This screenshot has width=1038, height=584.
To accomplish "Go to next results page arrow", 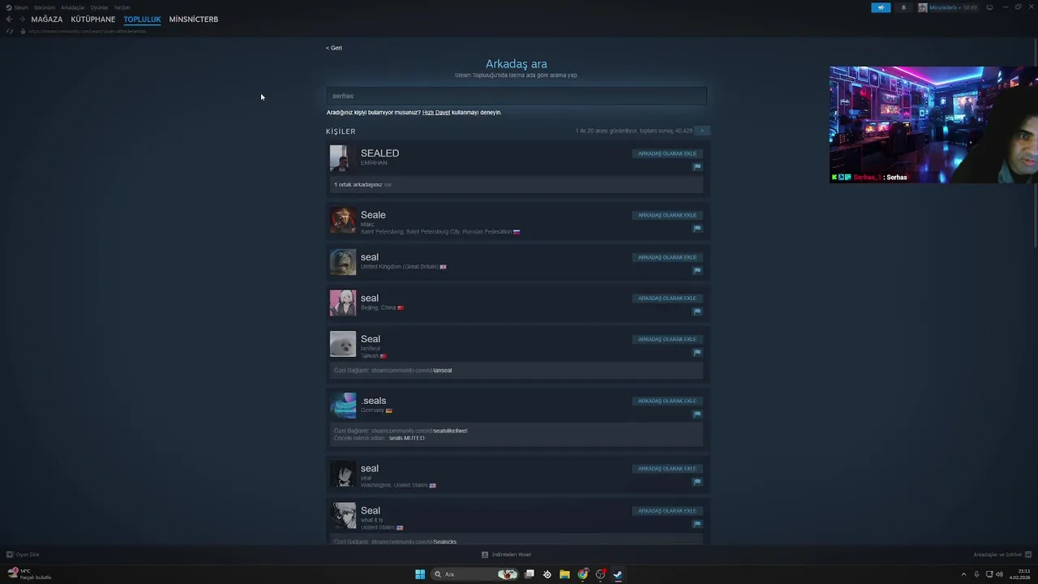I will tap(702, 131).
